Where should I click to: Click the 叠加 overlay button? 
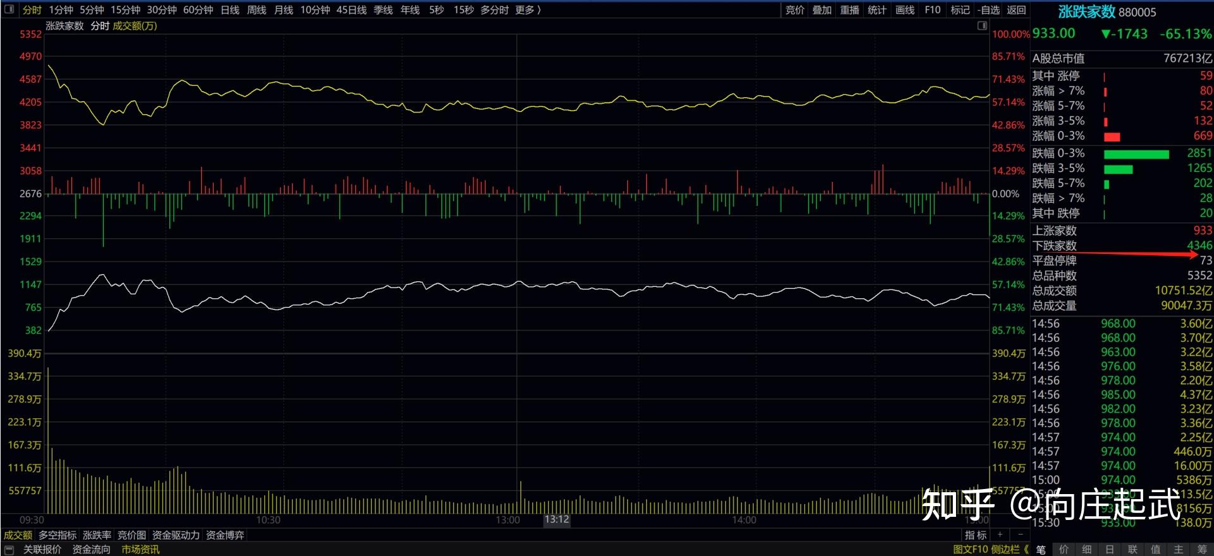822,10
